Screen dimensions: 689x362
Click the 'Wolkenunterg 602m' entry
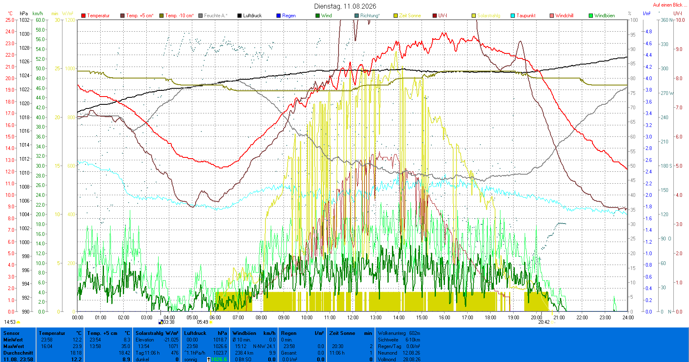pyautogui.click(x=399, y=333)
